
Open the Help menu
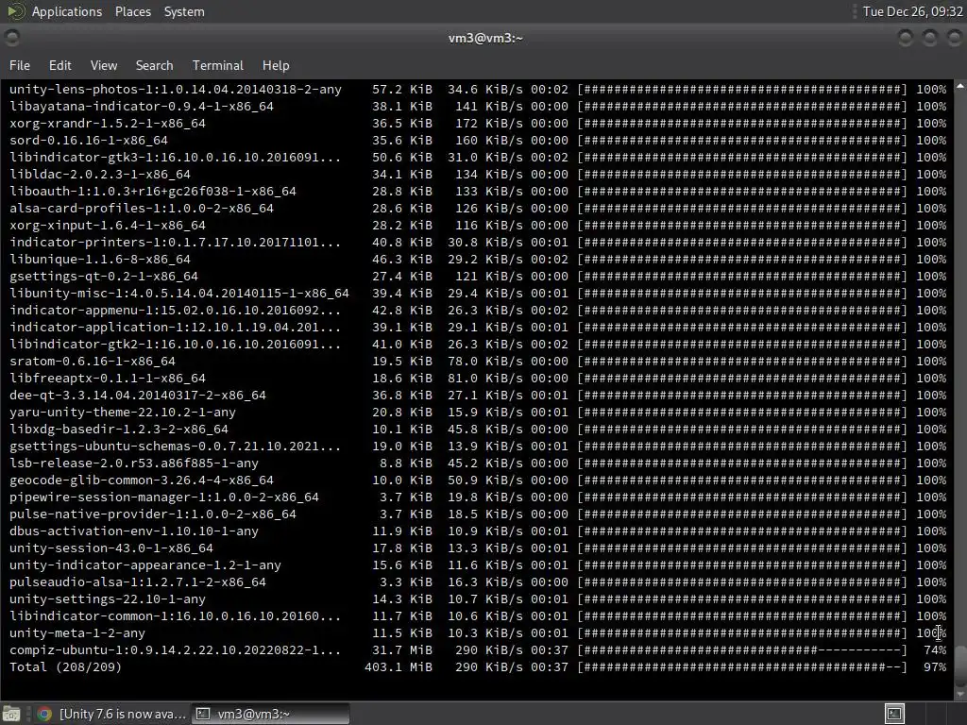point(276,65)
